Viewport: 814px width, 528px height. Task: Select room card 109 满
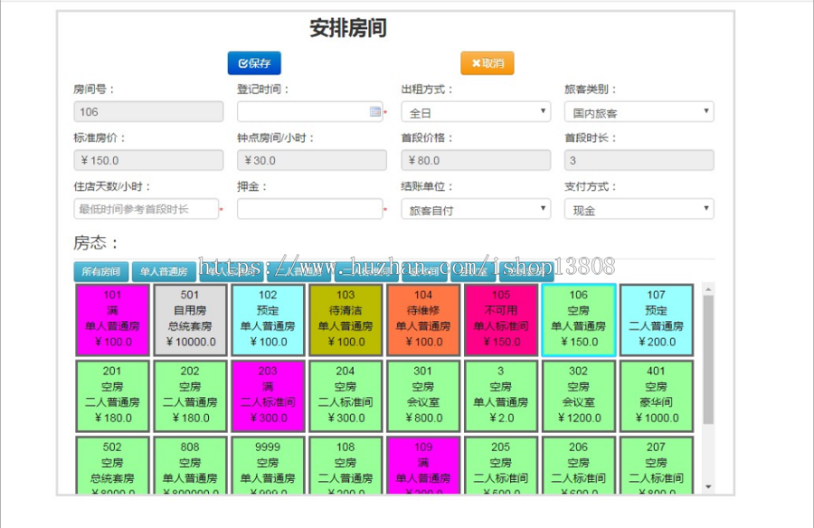pyautogui.click(x=423, y=466)
